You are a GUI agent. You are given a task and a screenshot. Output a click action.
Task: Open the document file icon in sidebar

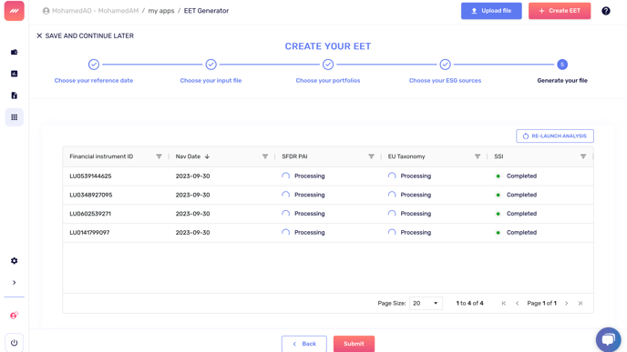point(14,96)
